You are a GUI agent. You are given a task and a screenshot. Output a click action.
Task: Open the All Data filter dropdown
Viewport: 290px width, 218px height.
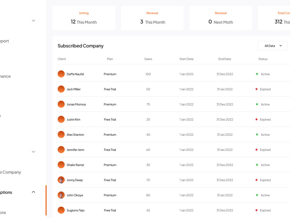272,46
